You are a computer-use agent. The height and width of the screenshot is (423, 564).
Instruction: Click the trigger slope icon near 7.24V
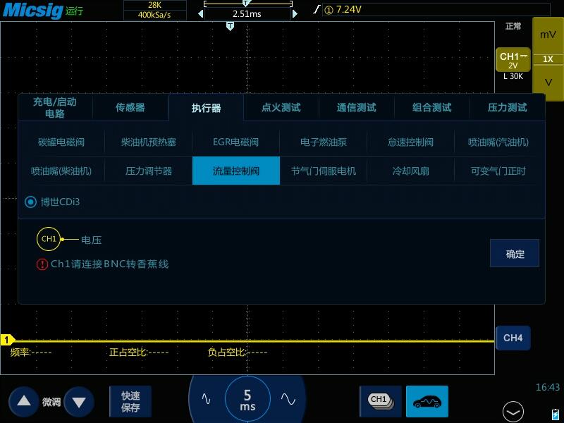(316, 9)
